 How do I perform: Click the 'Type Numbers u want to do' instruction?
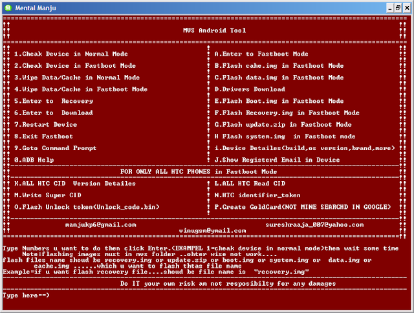pyautogui.click(x=201, y=248)
